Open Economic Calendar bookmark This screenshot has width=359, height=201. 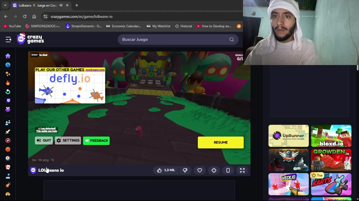point(123,26)
